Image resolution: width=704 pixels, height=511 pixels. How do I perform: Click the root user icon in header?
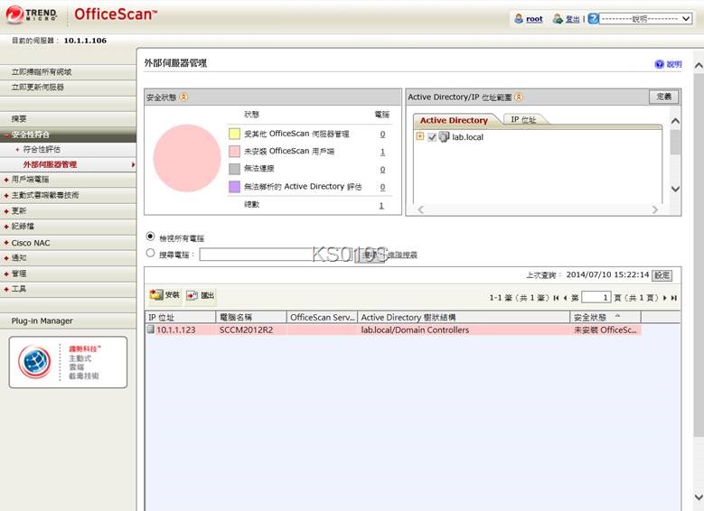pyautogui.click(x=519, y=18)
